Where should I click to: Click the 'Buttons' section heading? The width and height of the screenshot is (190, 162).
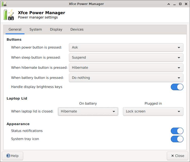pyautogui.click(x=14, y=40)
